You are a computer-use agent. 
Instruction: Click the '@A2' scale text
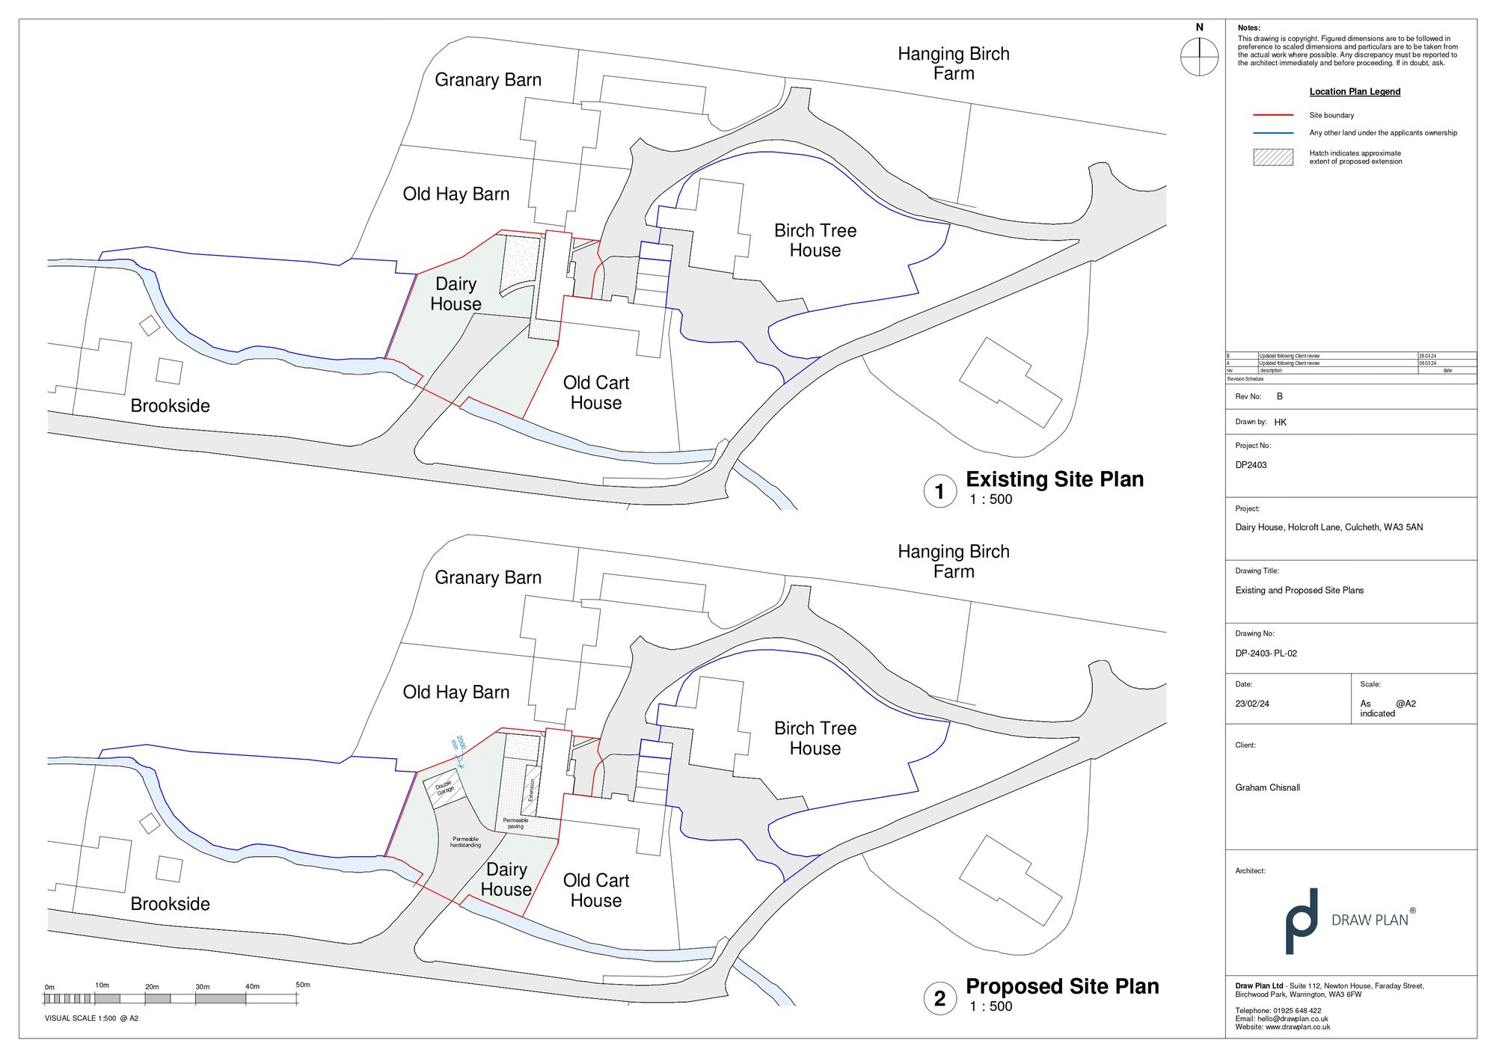[1405, 704]
